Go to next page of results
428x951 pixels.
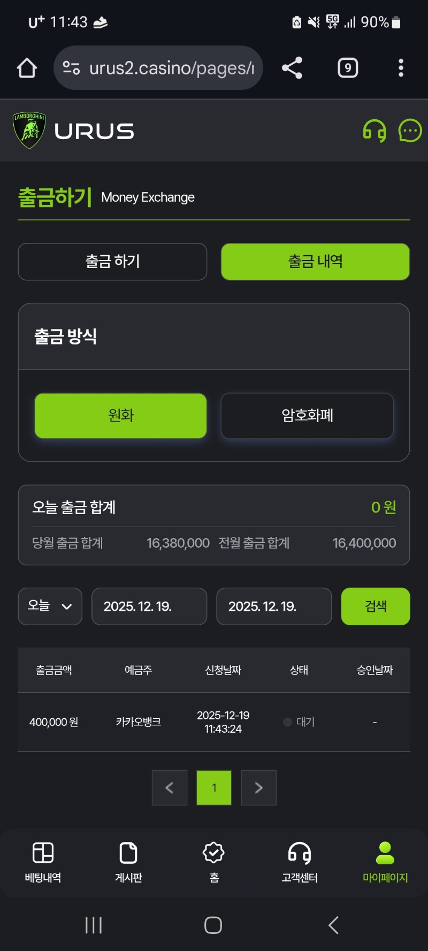click(x=258, y=787)
